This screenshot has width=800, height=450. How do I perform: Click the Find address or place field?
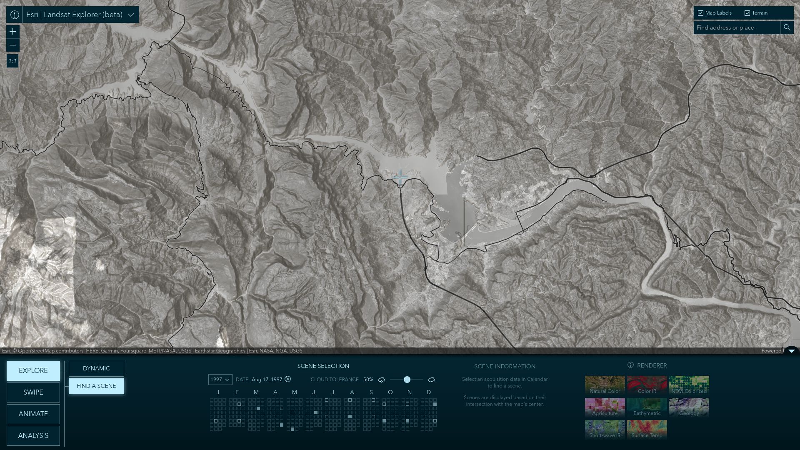click(737, 27)
